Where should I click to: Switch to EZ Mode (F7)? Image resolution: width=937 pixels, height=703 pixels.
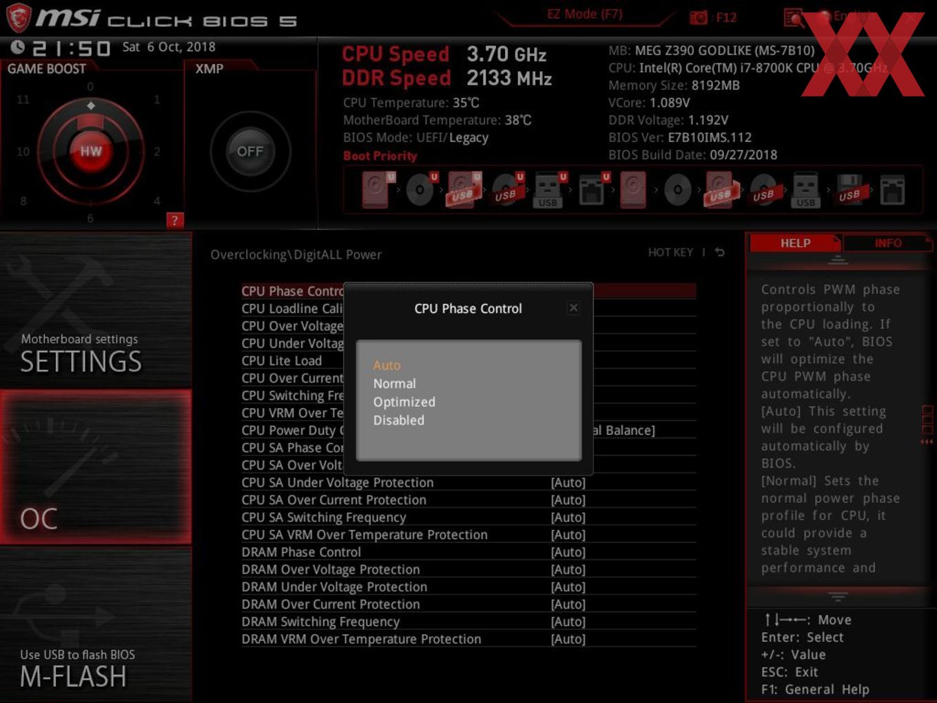(585, 14)
